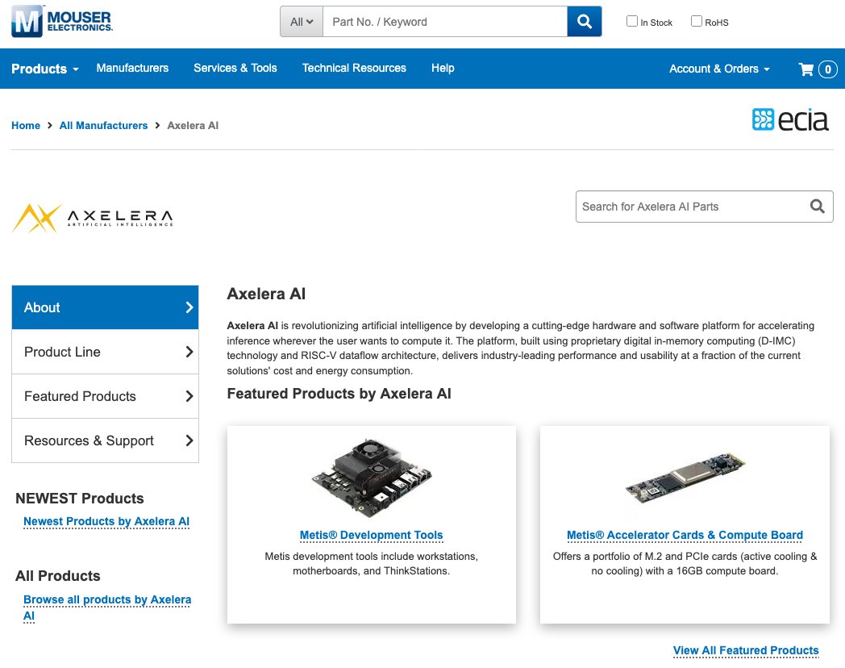Open the Product Line sidebar section

coord(105,352)
